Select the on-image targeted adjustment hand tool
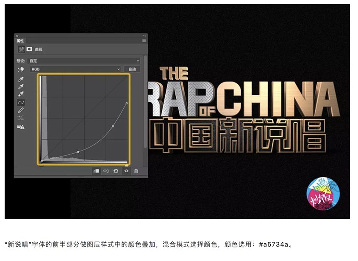Viewport: 358px width, 261px height. tap(21, 69)
